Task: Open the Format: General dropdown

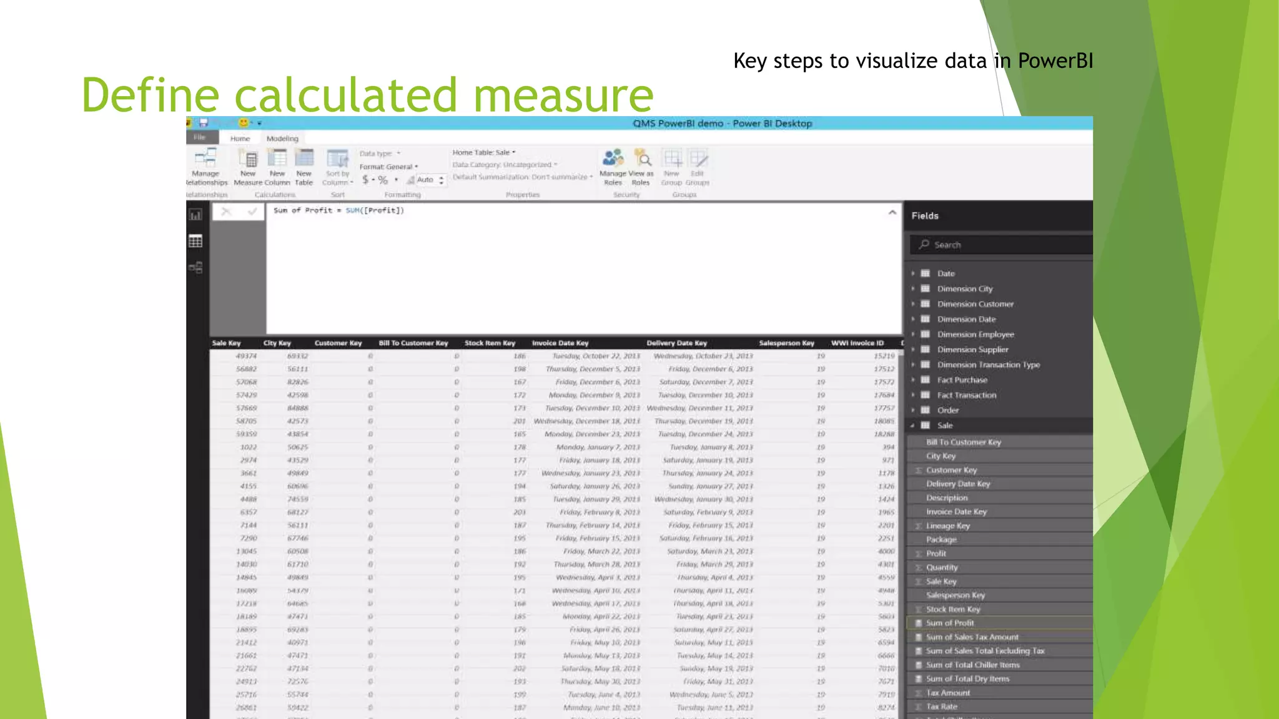Action: click(x=389, y=167)
